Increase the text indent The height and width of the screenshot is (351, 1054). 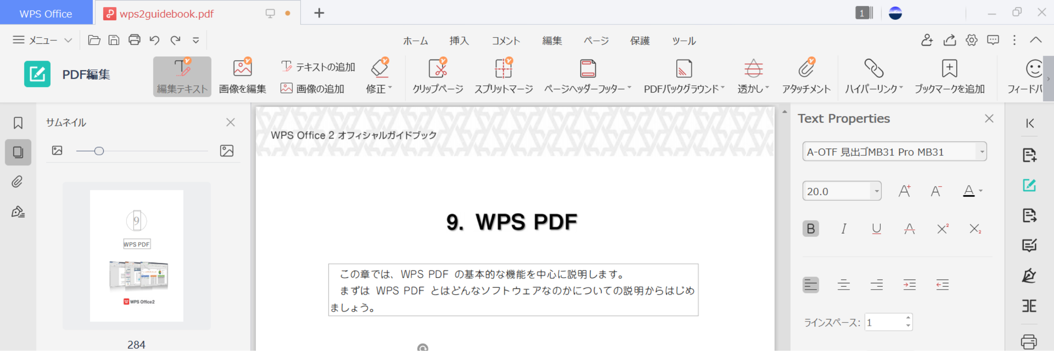[x=909, y=285]
